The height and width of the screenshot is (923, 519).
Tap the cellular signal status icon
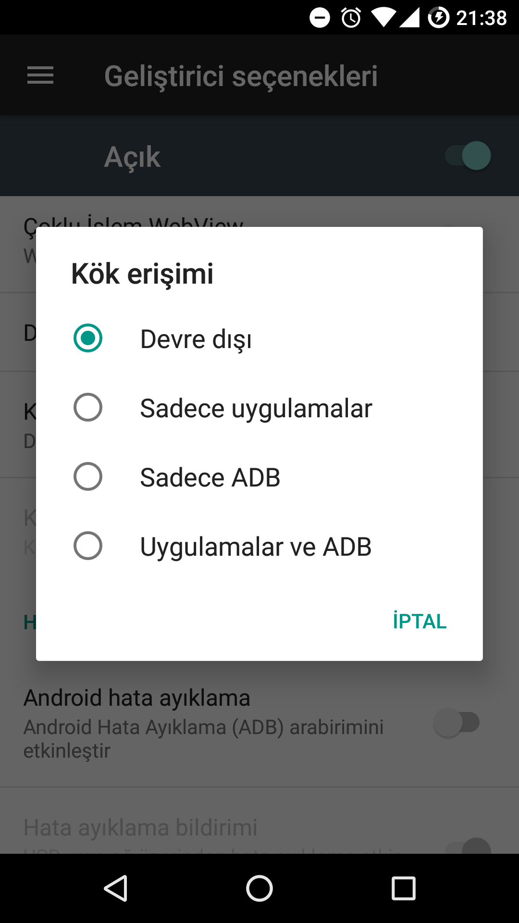coord(409,18)
